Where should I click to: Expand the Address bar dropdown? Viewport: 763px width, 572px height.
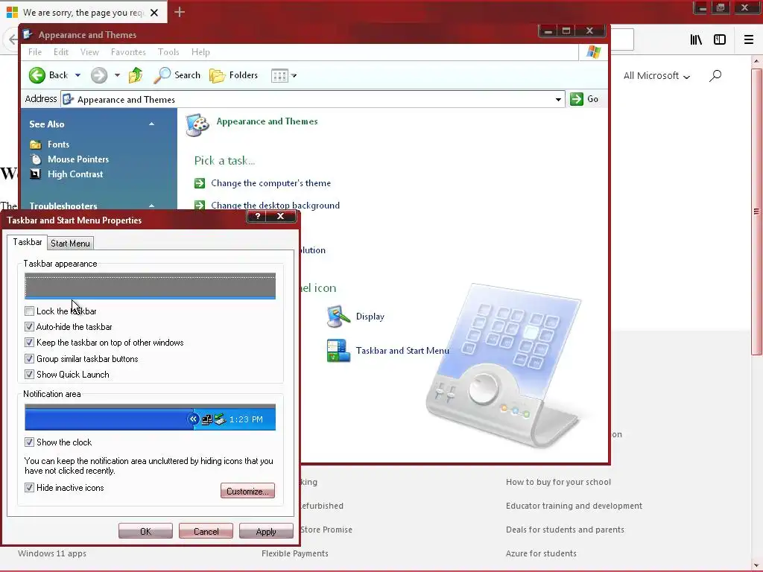[x=558, y=100]
